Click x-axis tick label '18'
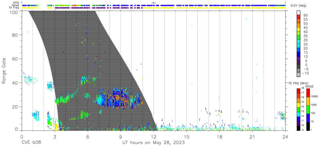This screenshot has width=321, height=148. pyautogui.click(x=219, y=137)
